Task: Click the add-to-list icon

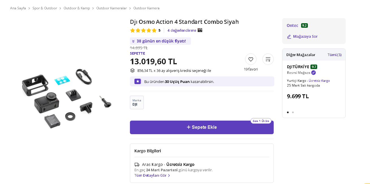Action: point(268,59)
